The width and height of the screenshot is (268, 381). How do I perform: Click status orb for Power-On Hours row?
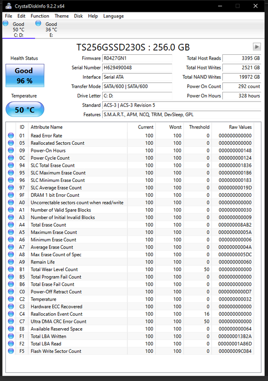11,150
